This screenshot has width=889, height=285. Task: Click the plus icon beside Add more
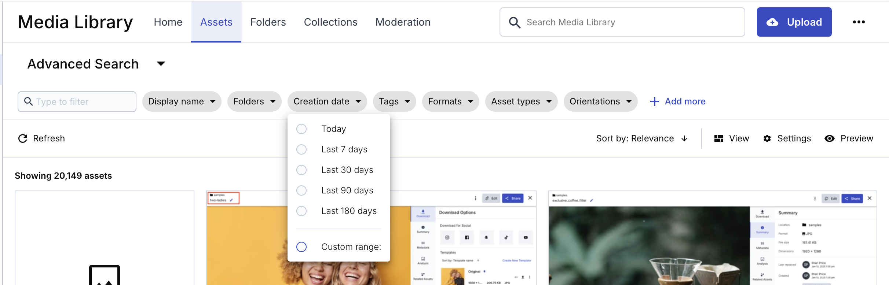pyautogui.click(x=655, y=101)
